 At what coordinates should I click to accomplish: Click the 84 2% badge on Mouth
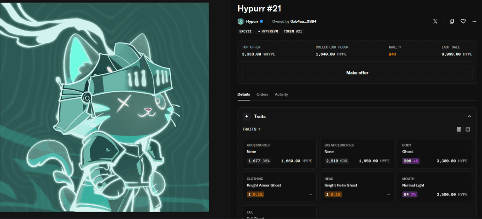pos(410,195)
